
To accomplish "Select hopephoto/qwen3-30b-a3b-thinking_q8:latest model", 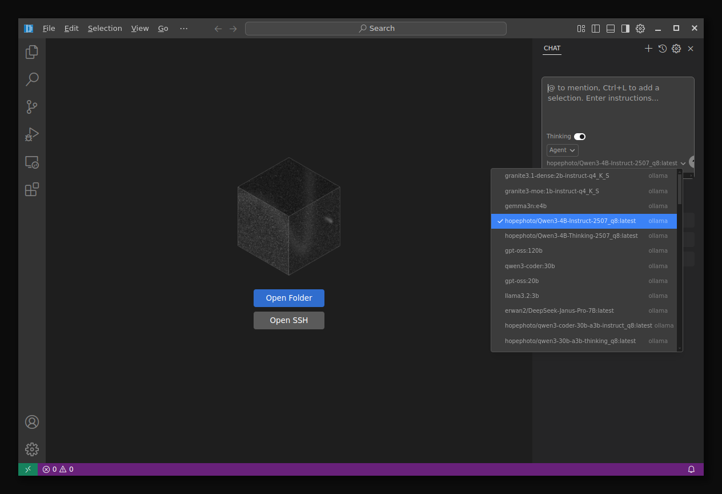I will point(584,341).
